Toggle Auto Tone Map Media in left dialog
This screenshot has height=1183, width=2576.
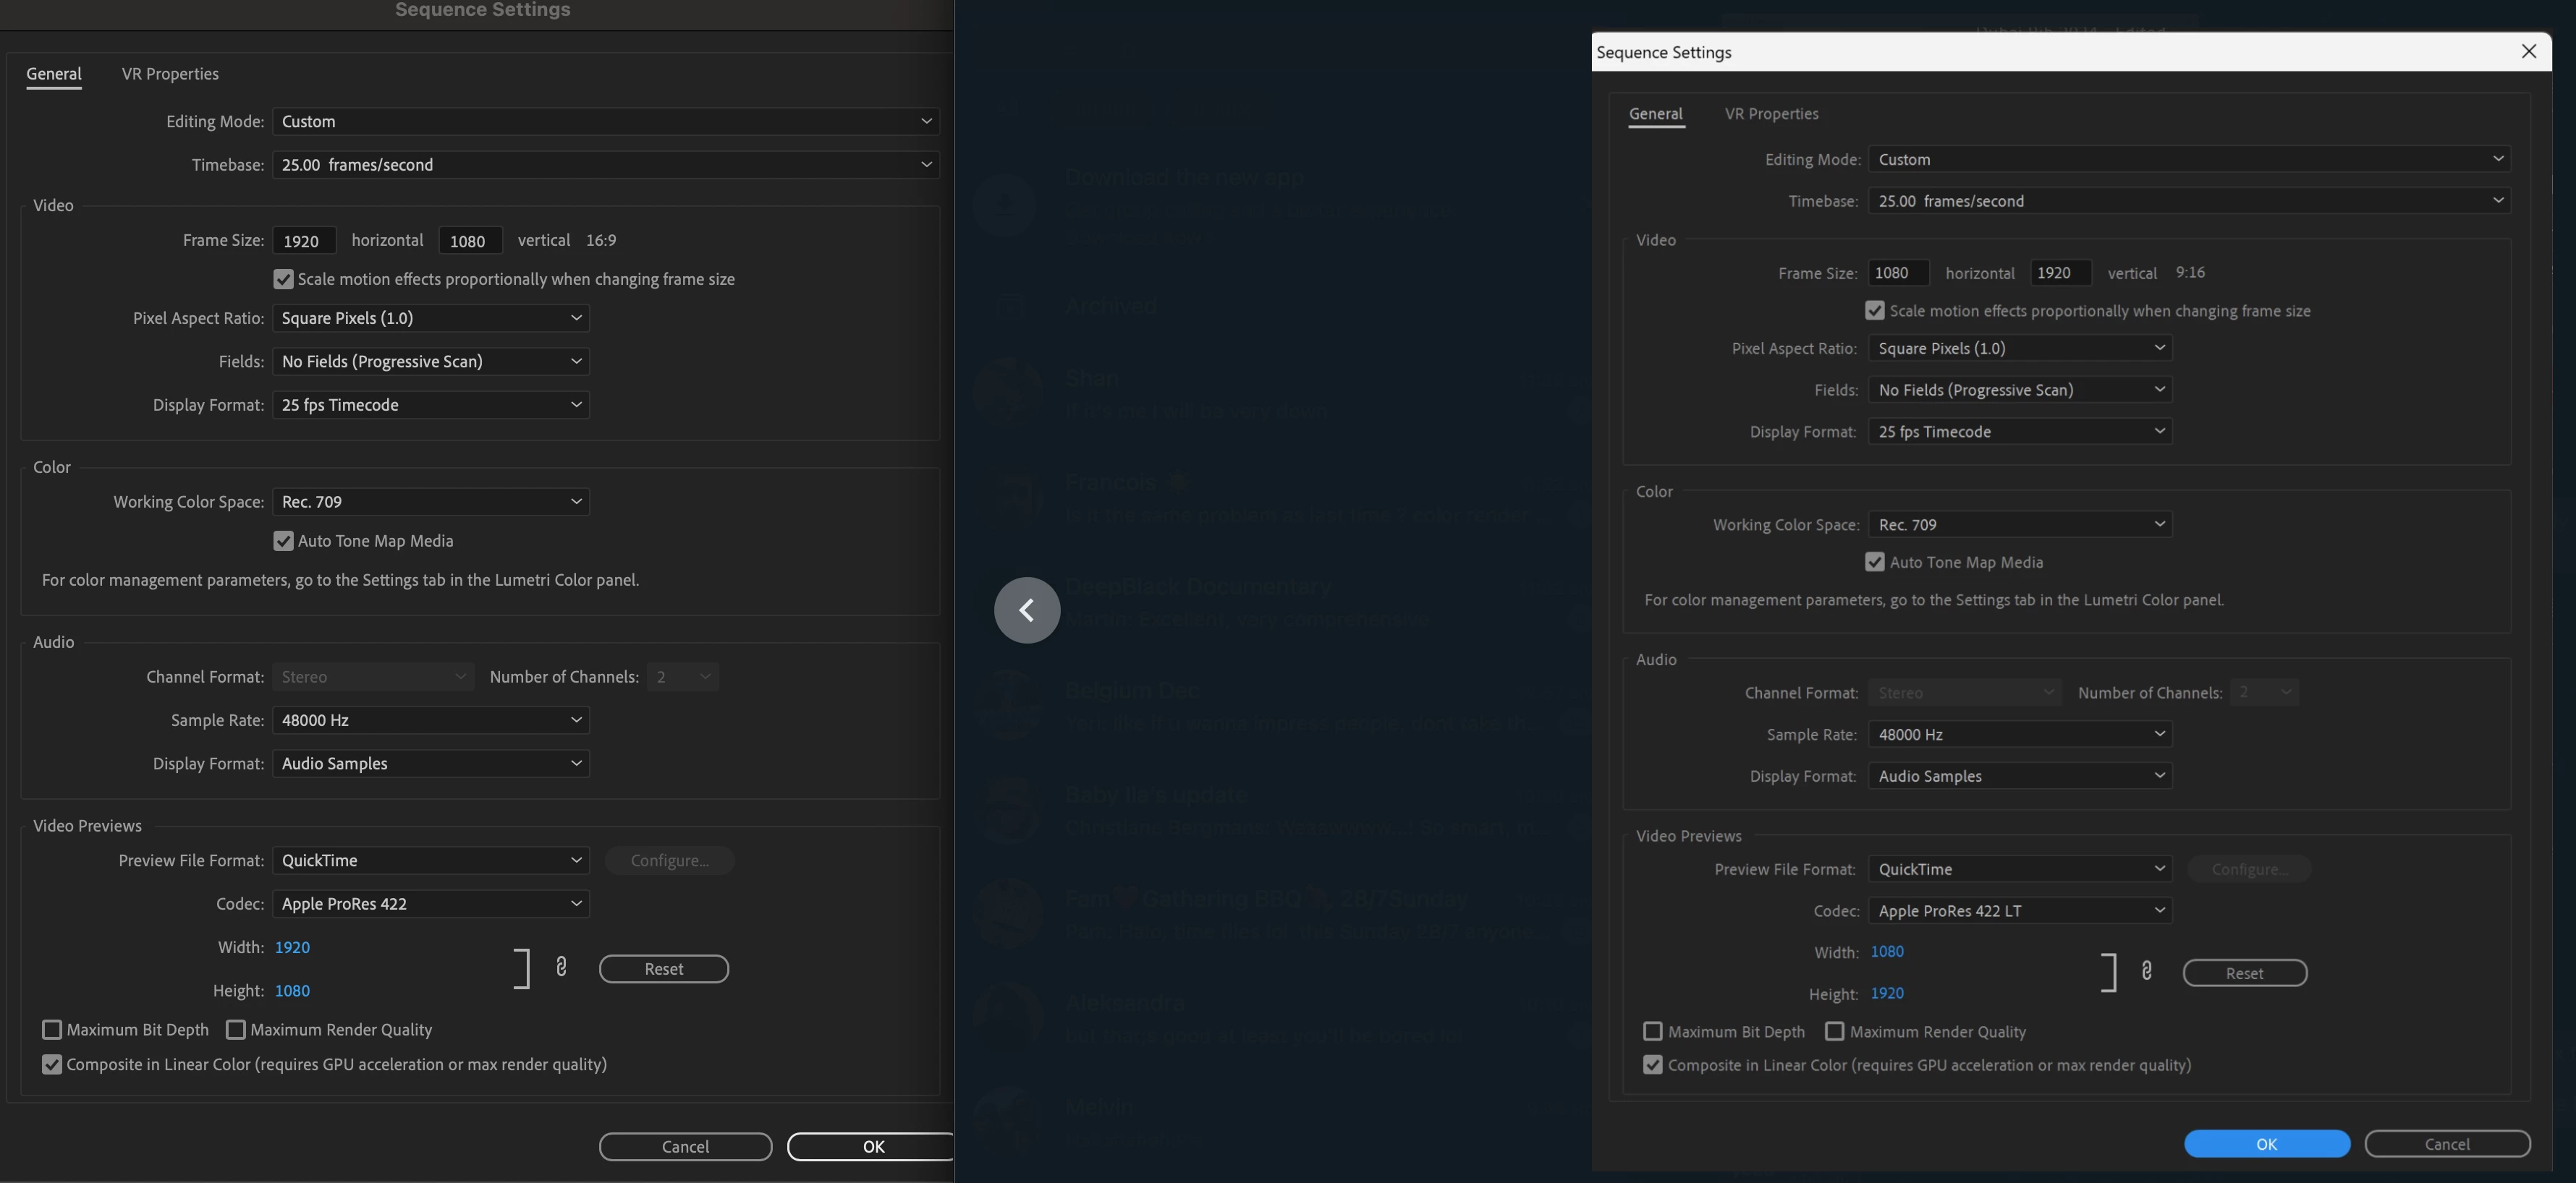coord(283,541)
